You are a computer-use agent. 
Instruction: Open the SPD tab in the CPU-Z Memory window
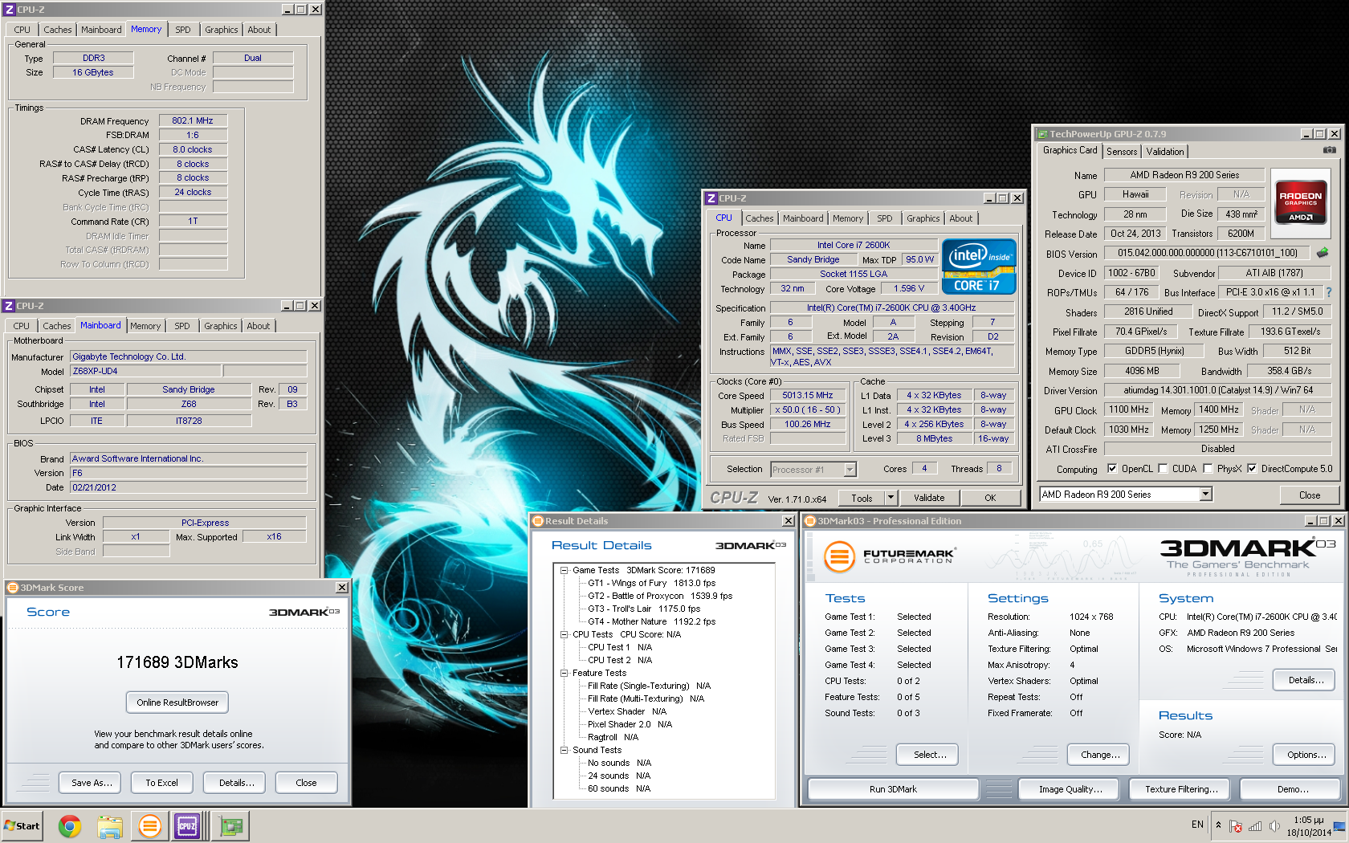[x=183, y=30]
